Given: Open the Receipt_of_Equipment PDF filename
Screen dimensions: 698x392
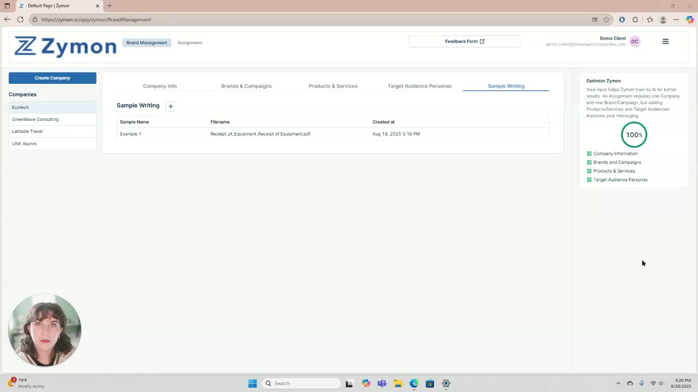Looking at the screenshot, I should coord(261,134).
